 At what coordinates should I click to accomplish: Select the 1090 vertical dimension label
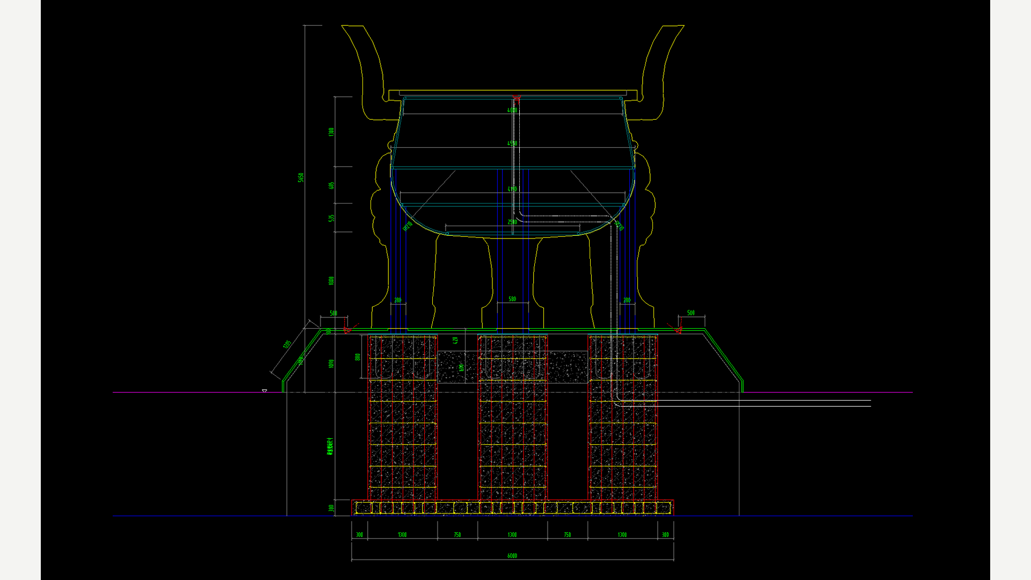(x=331, y=364)
